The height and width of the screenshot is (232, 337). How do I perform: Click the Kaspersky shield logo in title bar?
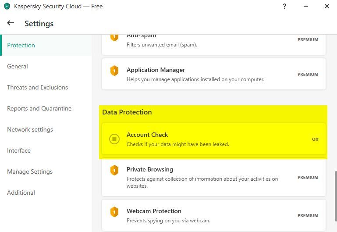pyautogui.click(x=7, y=7)
